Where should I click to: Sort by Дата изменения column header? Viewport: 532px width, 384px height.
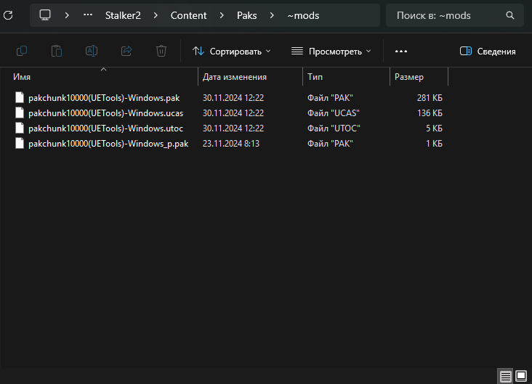pyautogui.click(x=235, y=76)
